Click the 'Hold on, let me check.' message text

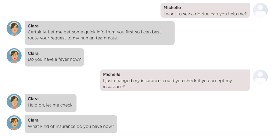click(x=51, y=105)
